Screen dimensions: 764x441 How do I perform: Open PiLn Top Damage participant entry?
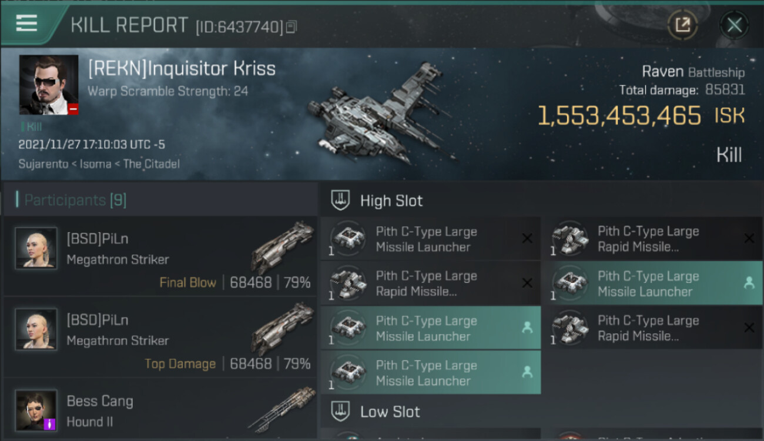click(x=160, y=337)
